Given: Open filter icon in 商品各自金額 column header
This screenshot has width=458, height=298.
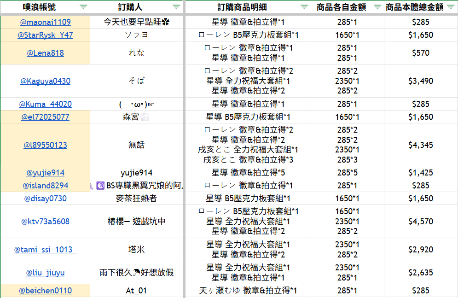Looking at the screenshot, I should click(377, 7).
